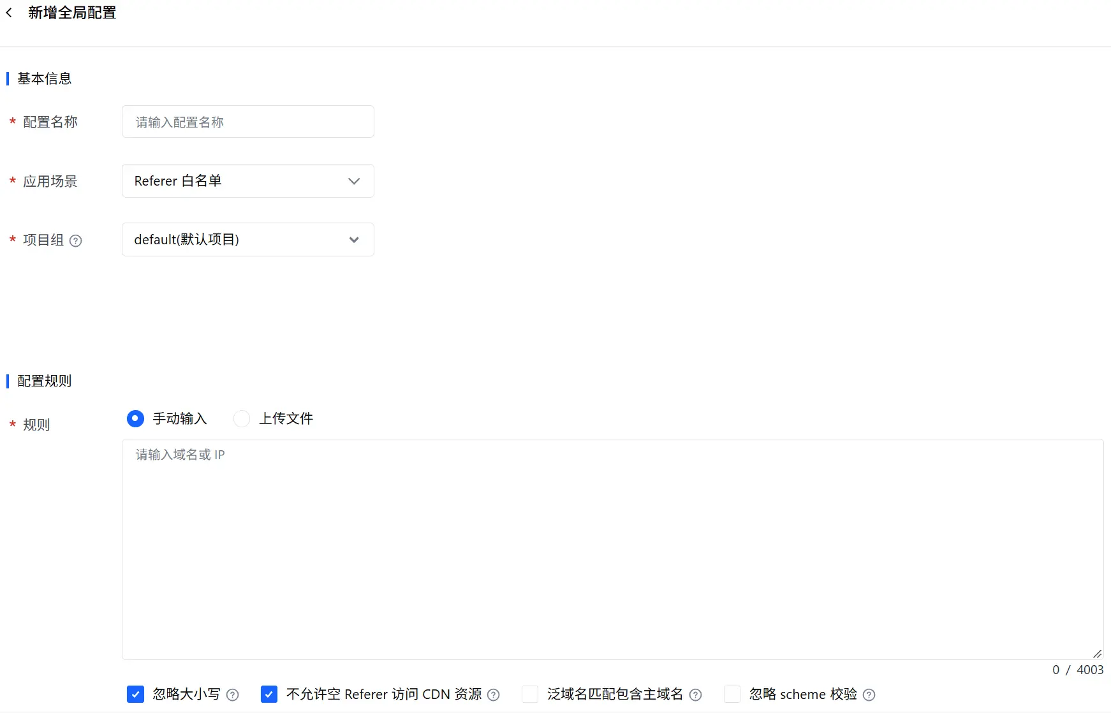The image size is (1111, 713).
Task: Show help for 不允许空 Referer 访问 CDN 资源
Action: tap(494, 695)
